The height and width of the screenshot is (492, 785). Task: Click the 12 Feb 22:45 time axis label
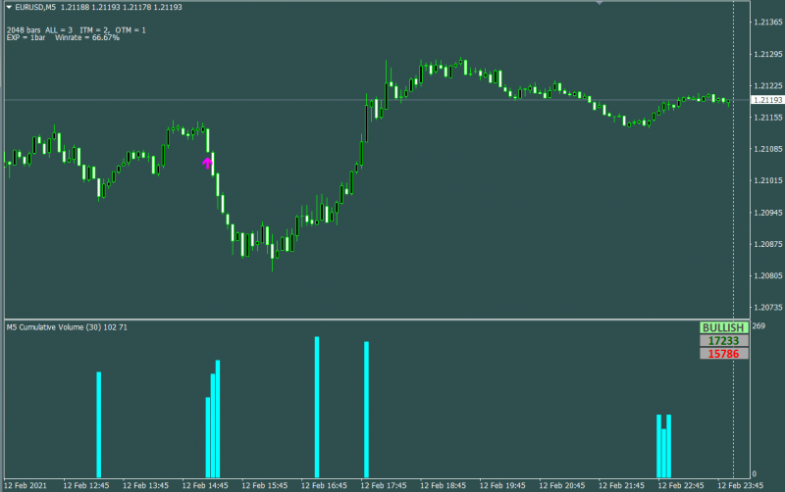point(681,485)
